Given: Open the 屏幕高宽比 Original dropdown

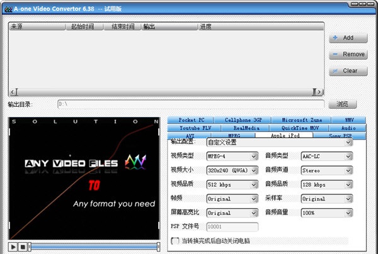Looking at the screenshot, I should click(x=232, y=213).
